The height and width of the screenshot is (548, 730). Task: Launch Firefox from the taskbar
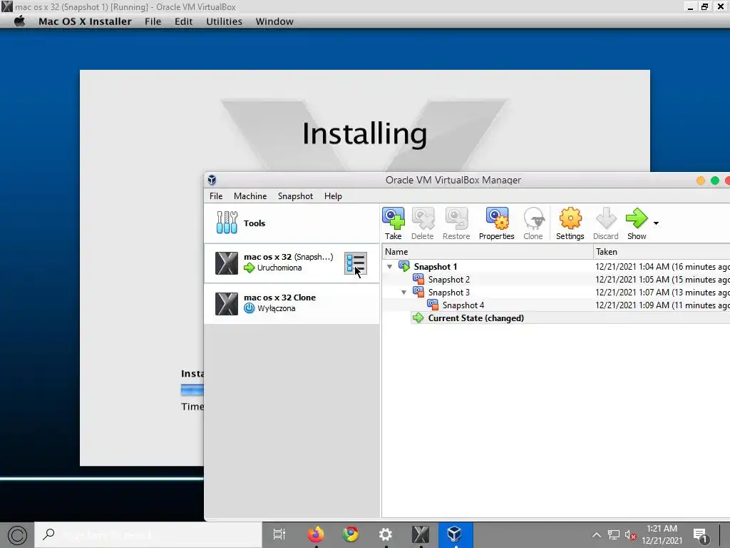pos(316,534)
